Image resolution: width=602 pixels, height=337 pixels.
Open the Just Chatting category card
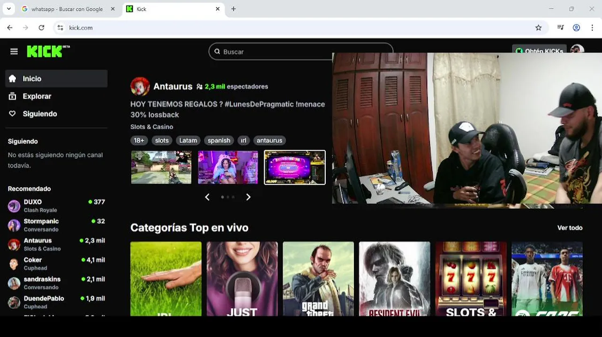tap(242, 278)
